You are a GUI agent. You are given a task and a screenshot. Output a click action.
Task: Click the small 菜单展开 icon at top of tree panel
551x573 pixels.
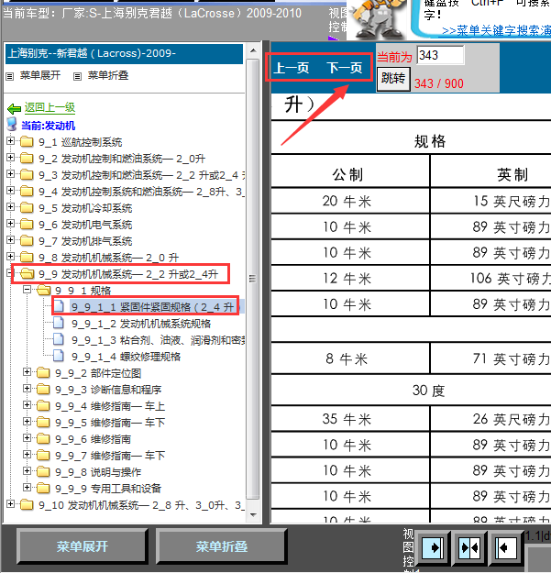(x=10, y=75)
